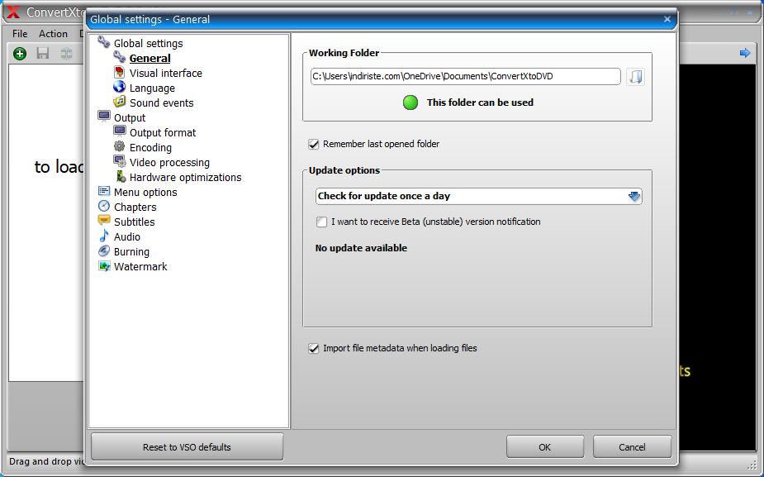Select Menu options tree item
764x477 pixels.
(145, 192)
